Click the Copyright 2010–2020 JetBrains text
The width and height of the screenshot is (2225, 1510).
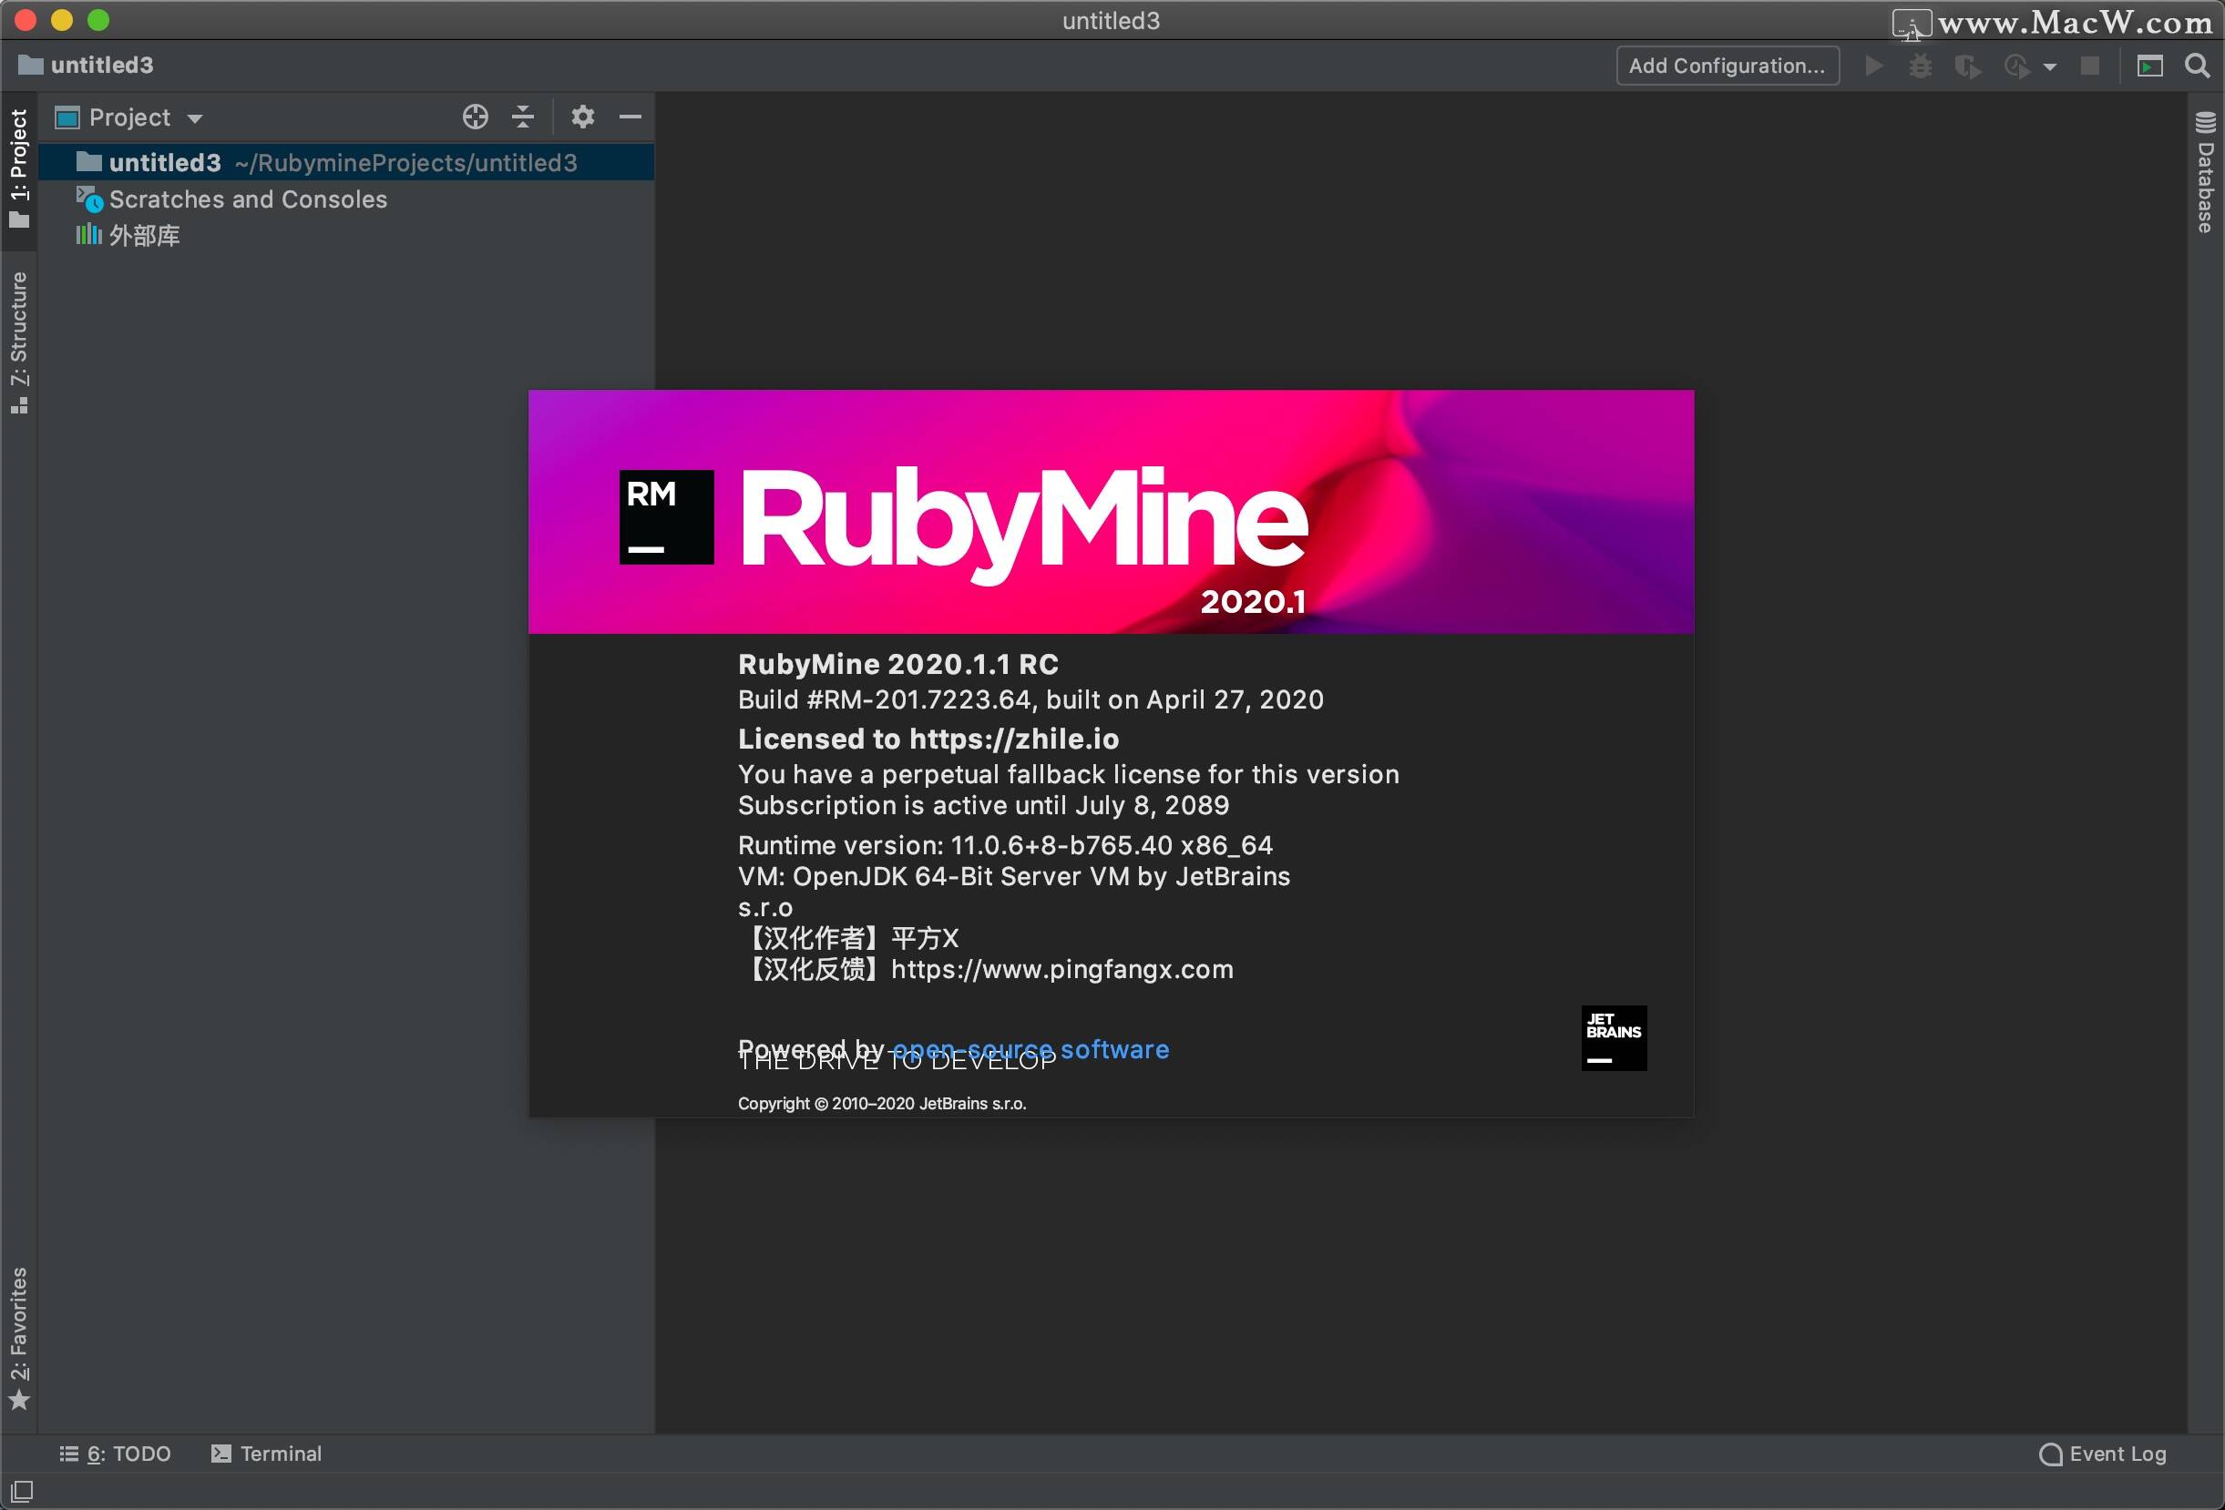click(x=882, y=1103)
